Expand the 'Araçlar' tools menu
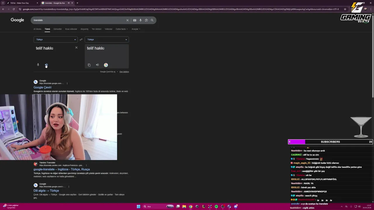The image size is (374, 210). 136,29
